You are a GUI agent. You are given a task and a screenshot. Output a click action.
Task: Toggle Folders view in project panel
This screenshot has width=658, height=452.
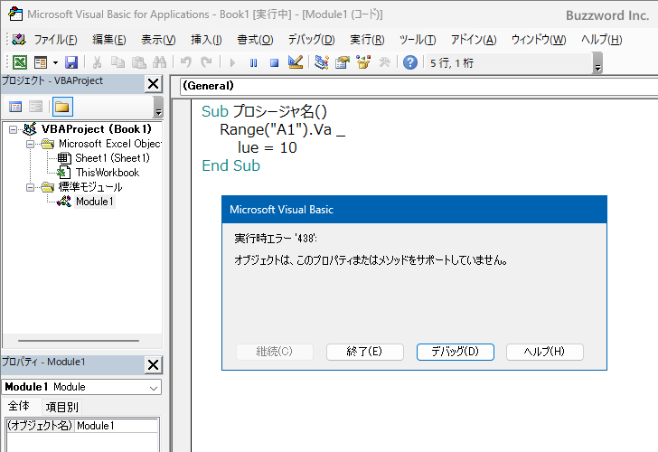(62, 107)
